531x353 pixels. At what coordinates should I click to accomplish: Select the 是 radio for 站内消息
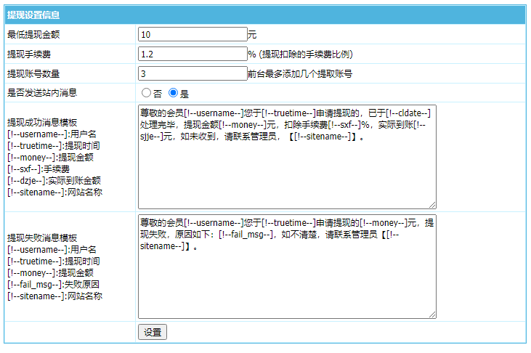coord(173,93)
